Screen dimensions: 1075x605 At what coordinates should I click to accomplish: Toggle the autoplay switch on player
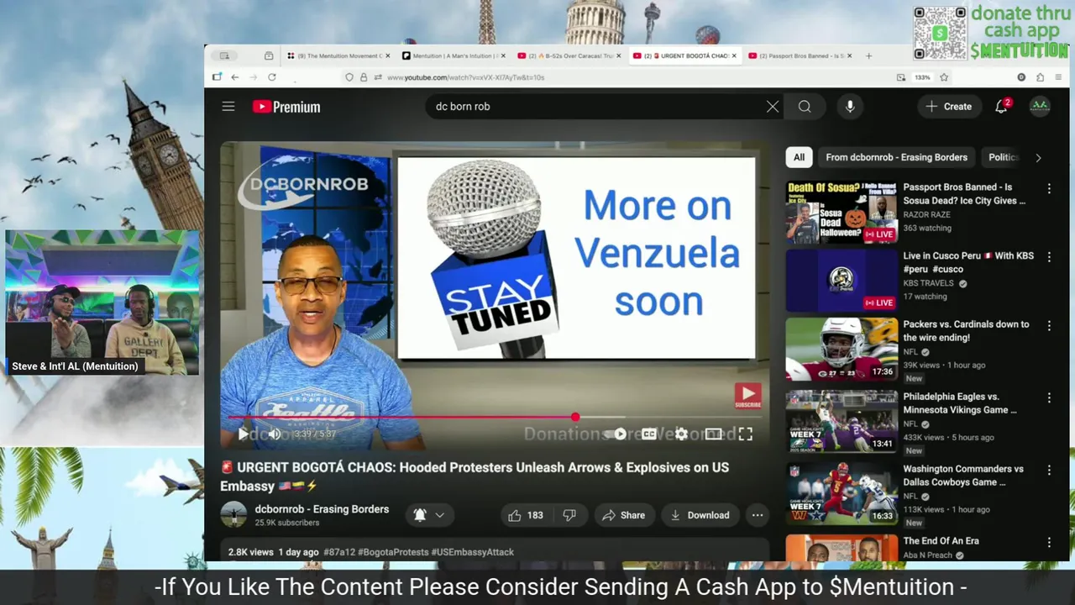click(x=617, y=434)
